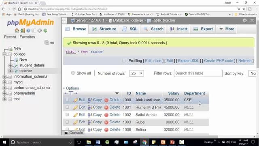Open the Recent tables list

pyautogui.click(x=10, y=37)
